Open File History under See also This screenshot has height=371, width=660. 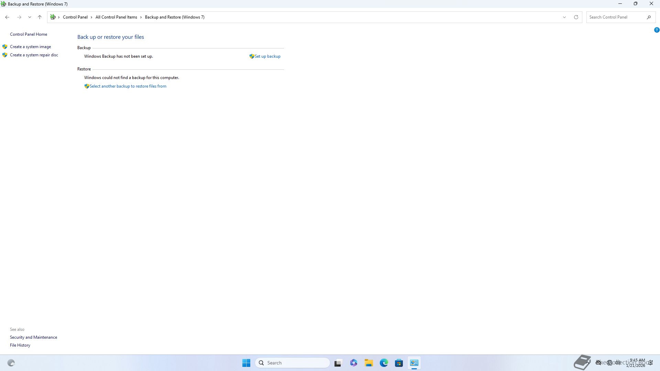tap(20, 345)
